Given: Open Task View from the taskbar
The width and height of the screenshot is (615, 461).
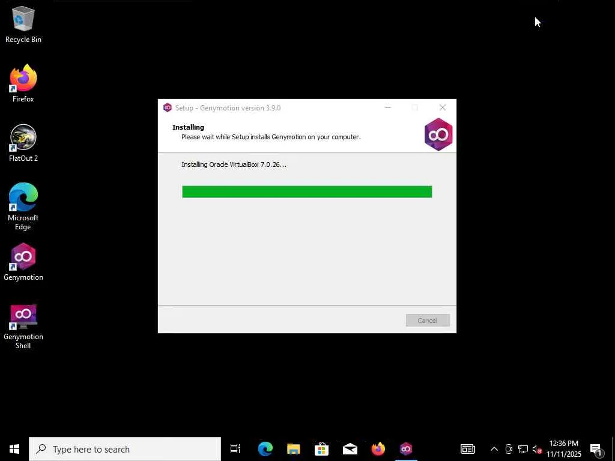Looking at the screenshot, I should tap(235, 449).
